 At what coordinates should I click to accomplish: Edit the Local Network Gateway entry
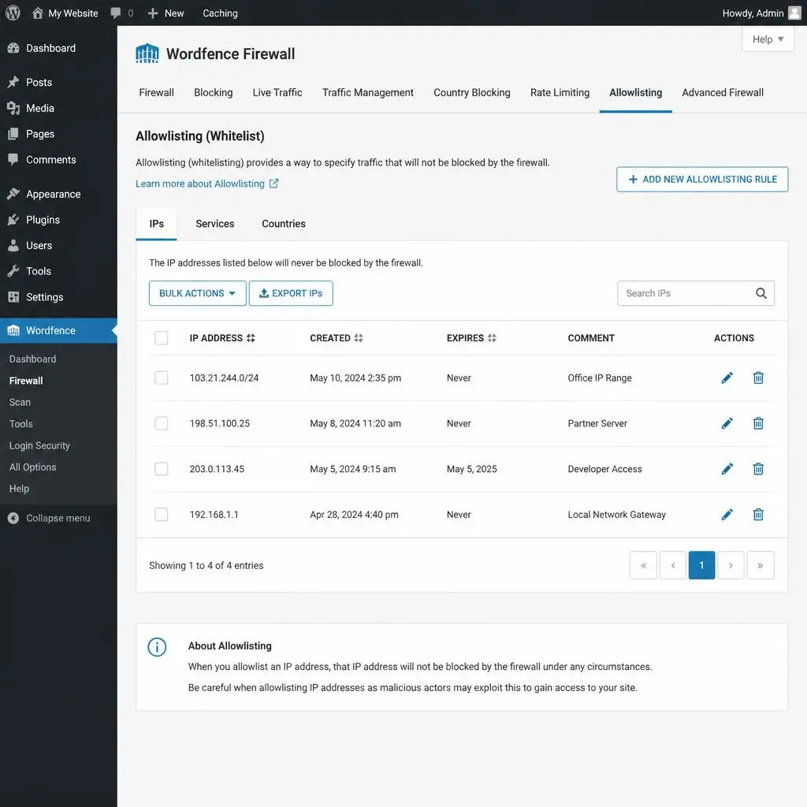pos(727,514)
